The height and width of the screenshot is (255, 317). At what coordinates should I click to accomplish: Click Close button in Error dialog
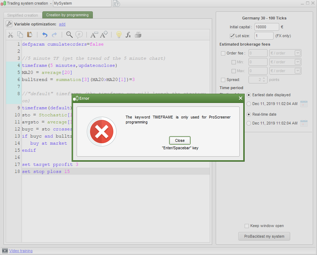point(180,140)
